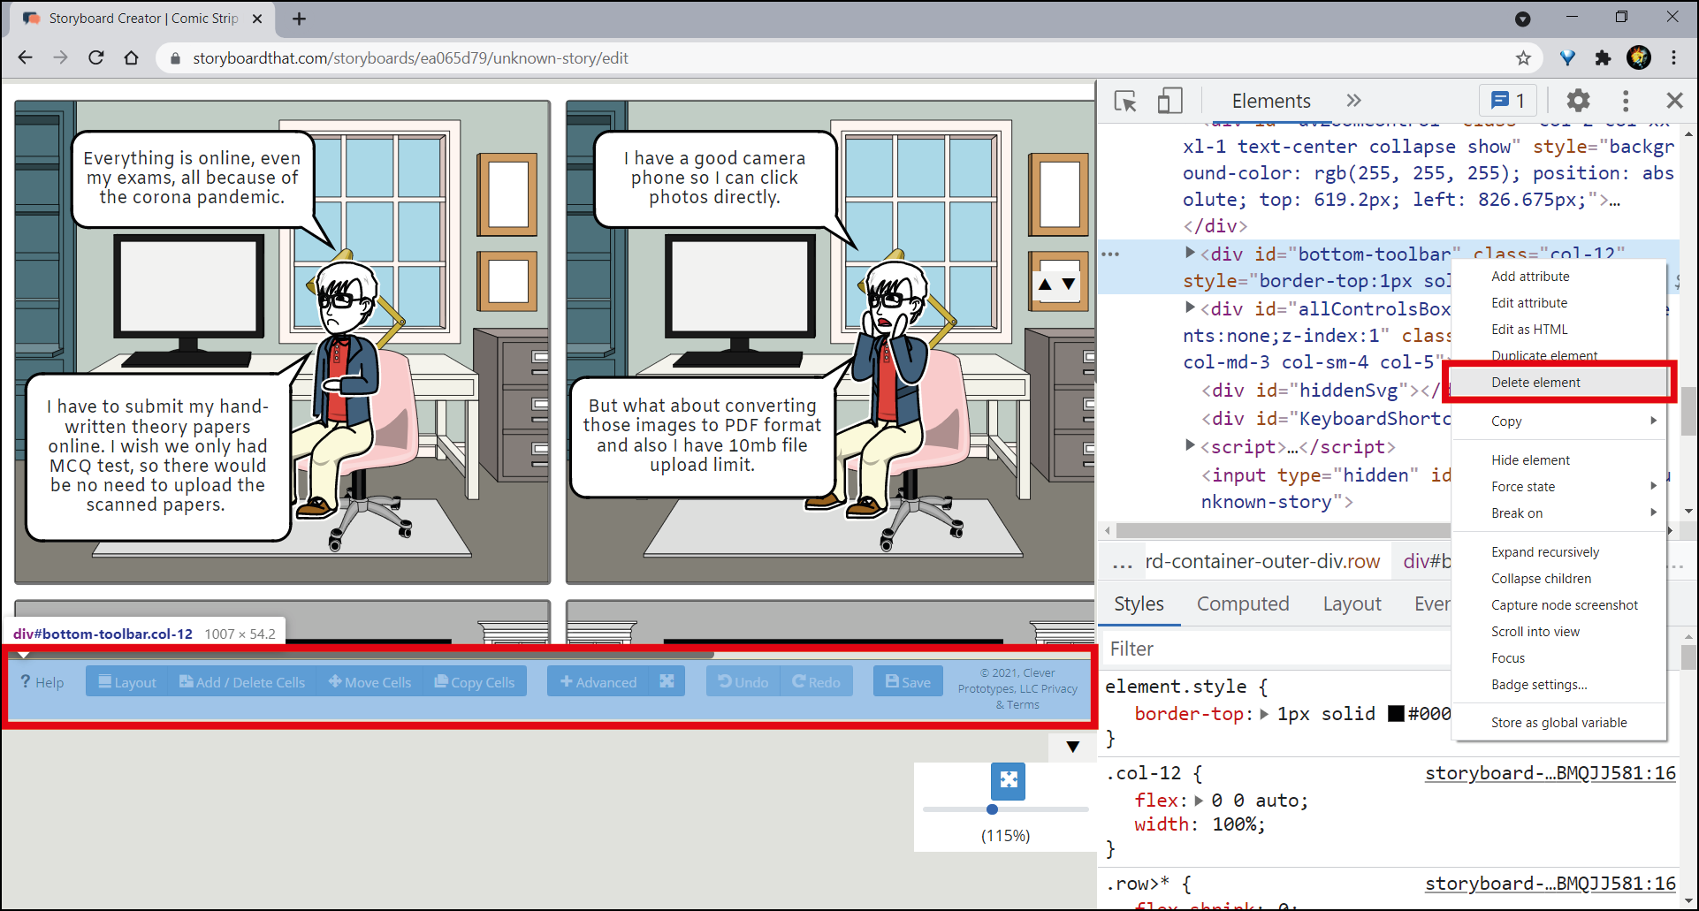Image resolution: width=1699 pixels, height=911 pixels.
Task: Click the Move Cells button
Action: tap(370, 682)
